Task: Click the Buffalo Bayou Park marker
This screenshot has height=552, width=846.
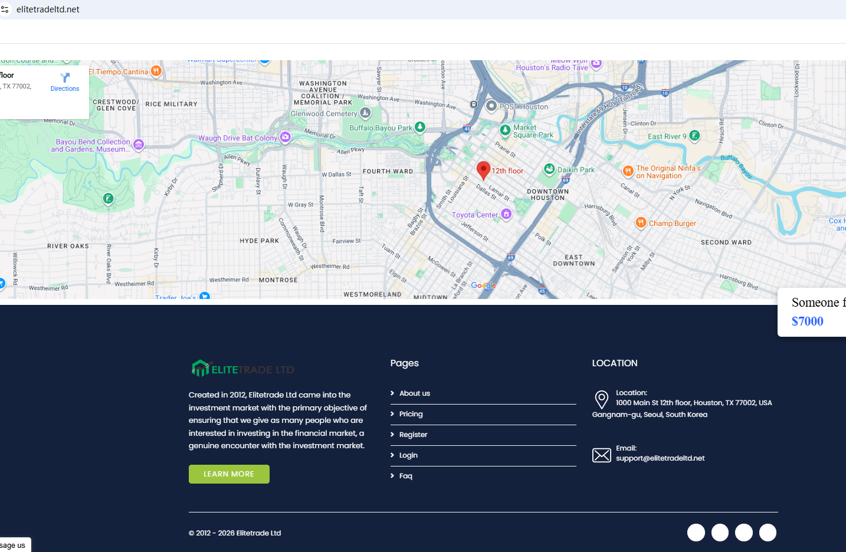Action: click(x=419, y=127)
